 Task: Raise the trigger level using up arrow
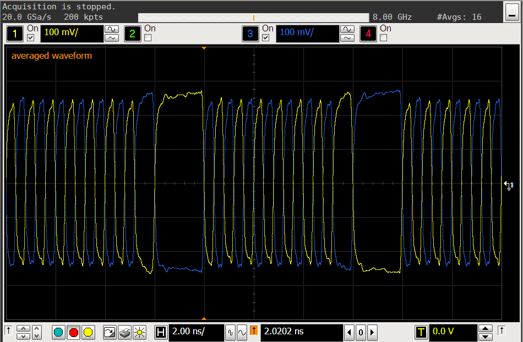pyautogui.click(x=486, y=328)
